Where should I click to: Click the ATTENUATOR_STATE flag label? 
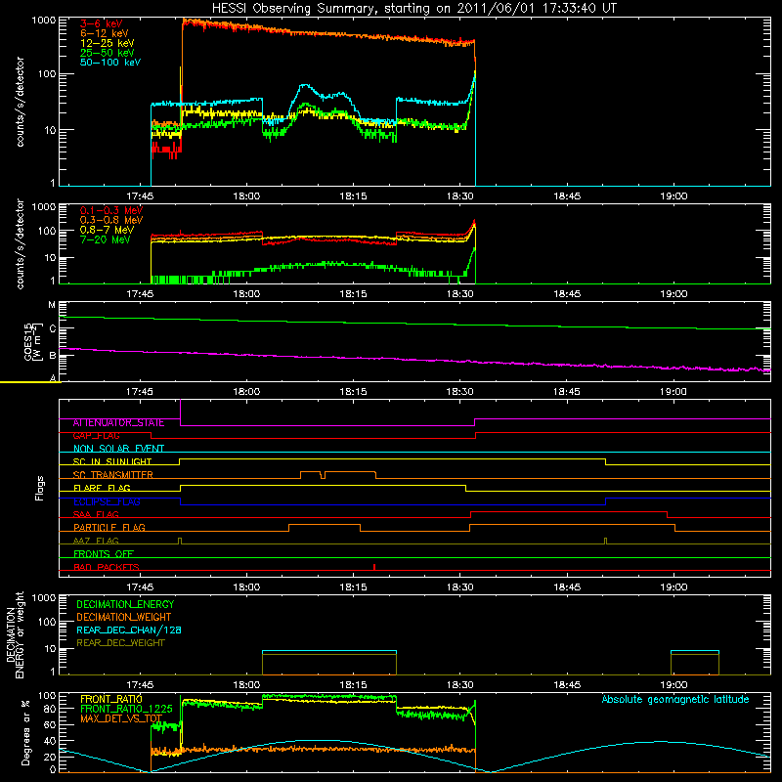point(118,423)
